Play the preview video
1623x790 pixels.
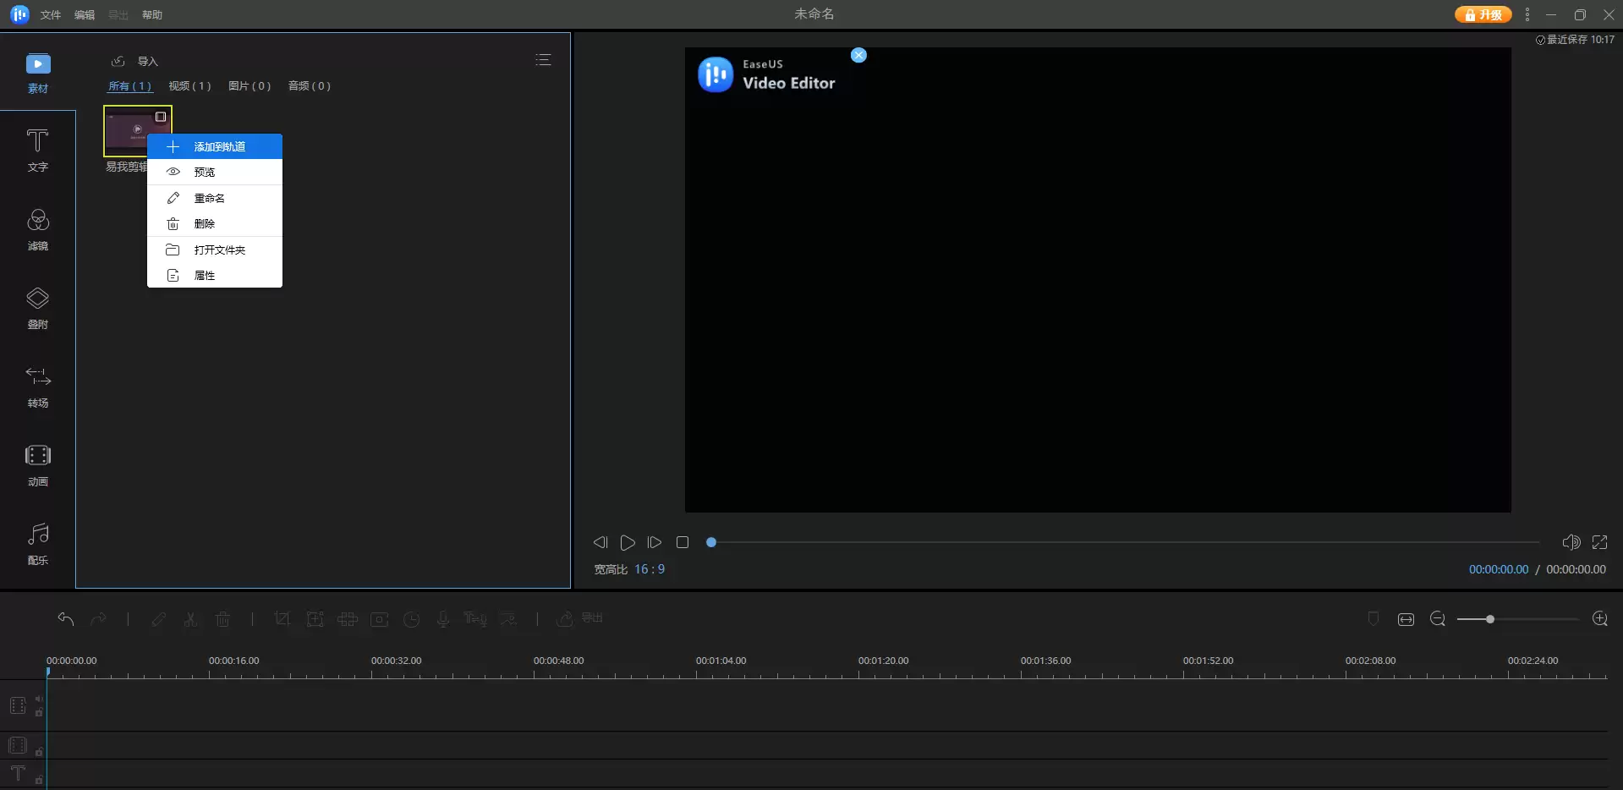pyautogui.click(x=628, y=542)
